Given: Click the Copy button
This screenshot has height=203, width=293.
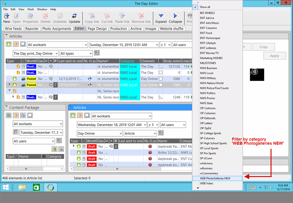Looking at the screenshot, I should [263, 47].
